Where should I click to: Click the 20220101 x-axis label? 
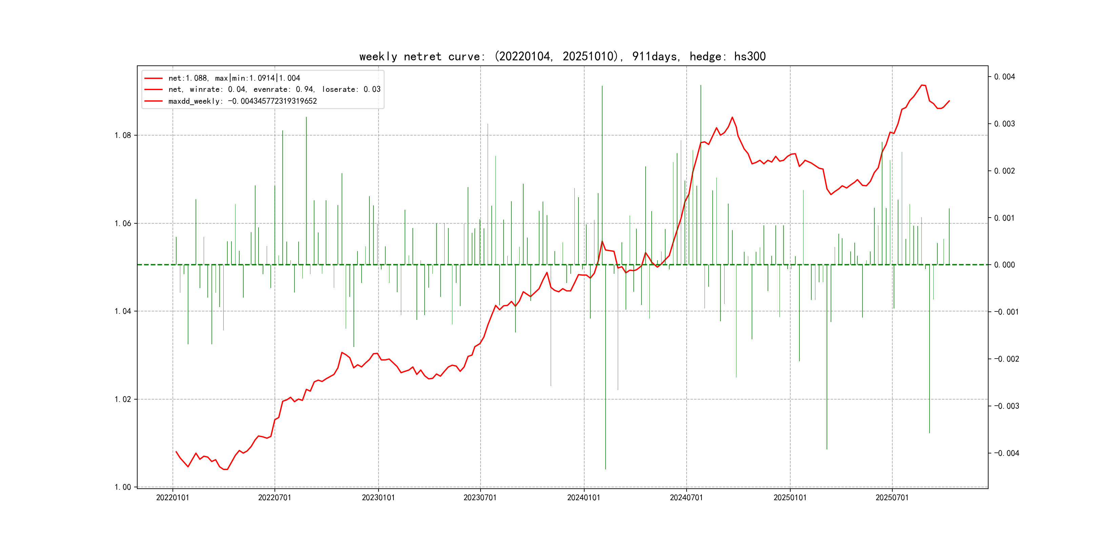pos(172,497)
